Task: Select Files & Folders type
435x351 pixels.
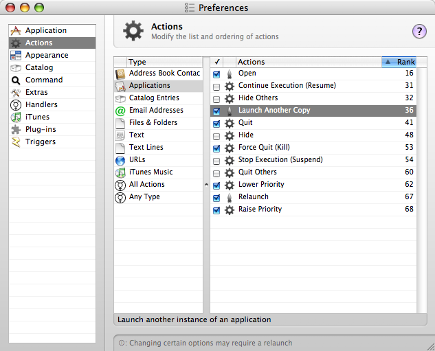Action: click(x=153, y=123)
